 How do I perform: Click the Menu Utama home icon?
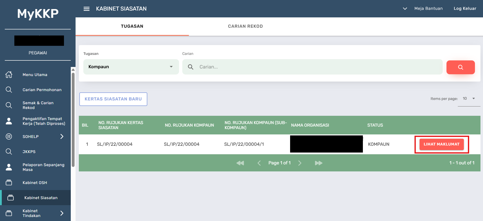pos(9,75)
